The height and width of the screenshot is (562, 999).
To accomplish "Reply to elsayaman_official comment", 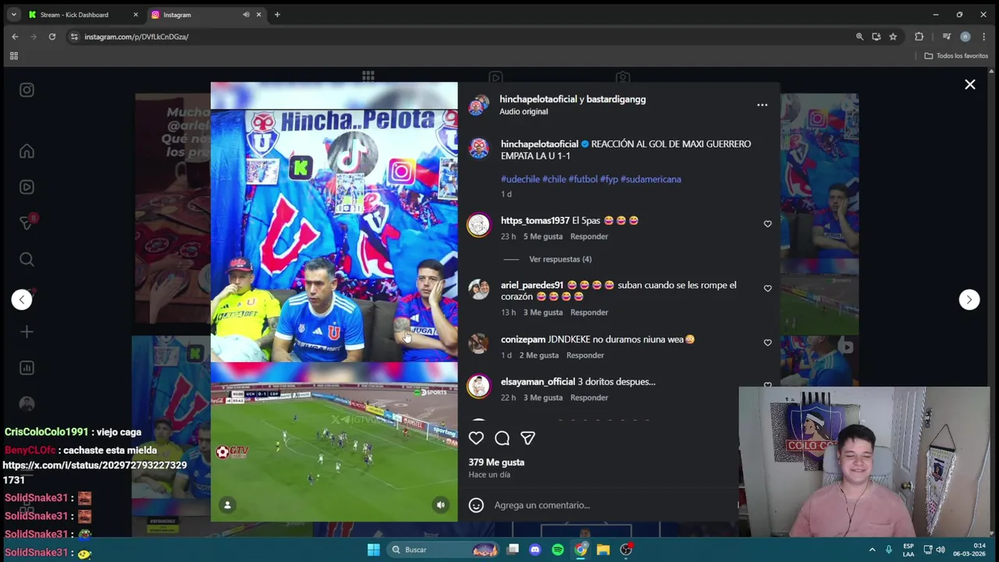I will (588, 398).
